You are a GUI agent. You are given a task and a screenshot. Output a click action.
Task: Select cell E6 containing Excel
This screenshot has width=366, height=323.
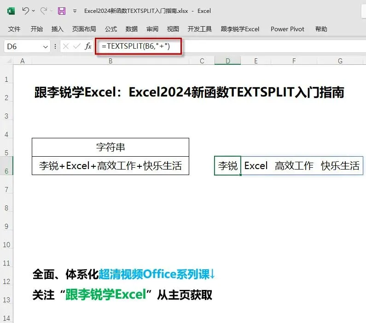[256, 166]
